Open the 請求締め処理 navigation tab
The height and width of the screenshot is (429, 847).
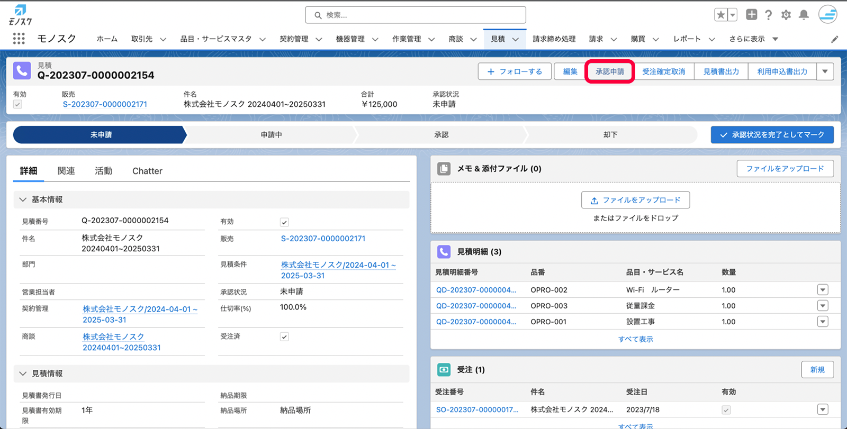(554, 39)
